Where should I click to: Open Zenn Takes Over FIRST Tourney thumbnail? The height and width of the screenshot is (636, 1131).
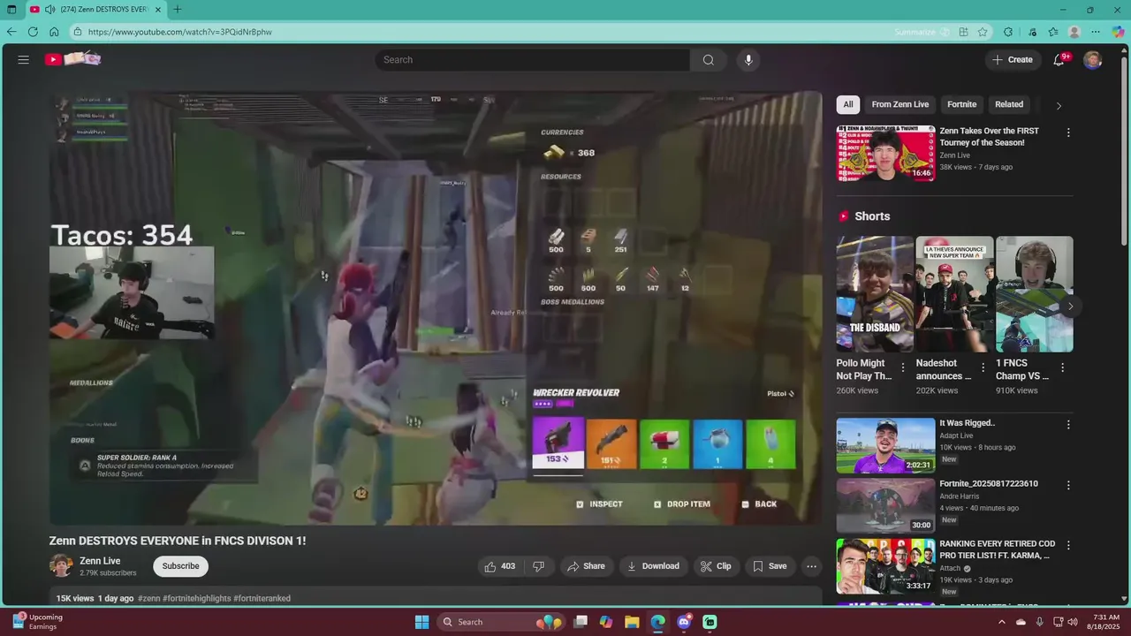[885, 153]
